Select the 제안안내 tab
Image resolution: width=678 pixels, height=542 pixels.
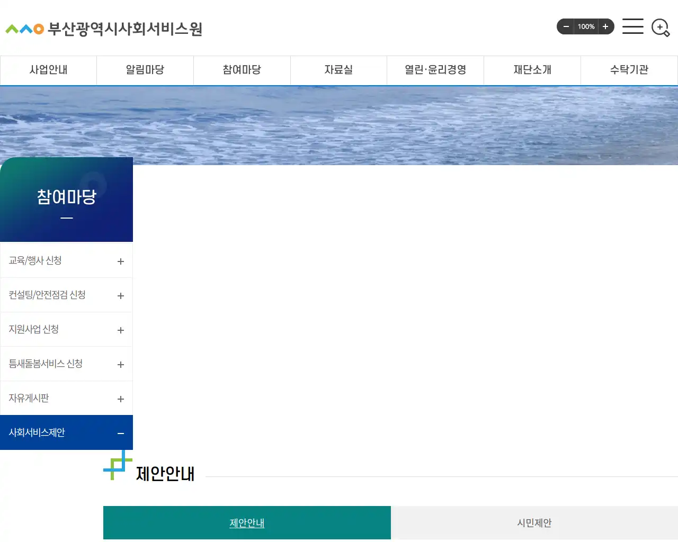pyautogui.click(x=246, y=522)
